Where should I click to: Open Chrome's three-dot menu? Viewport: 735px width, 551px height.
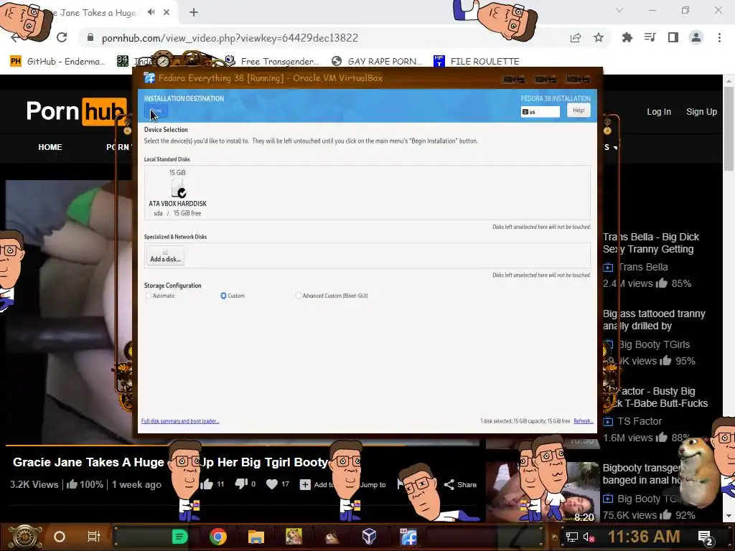719,37
